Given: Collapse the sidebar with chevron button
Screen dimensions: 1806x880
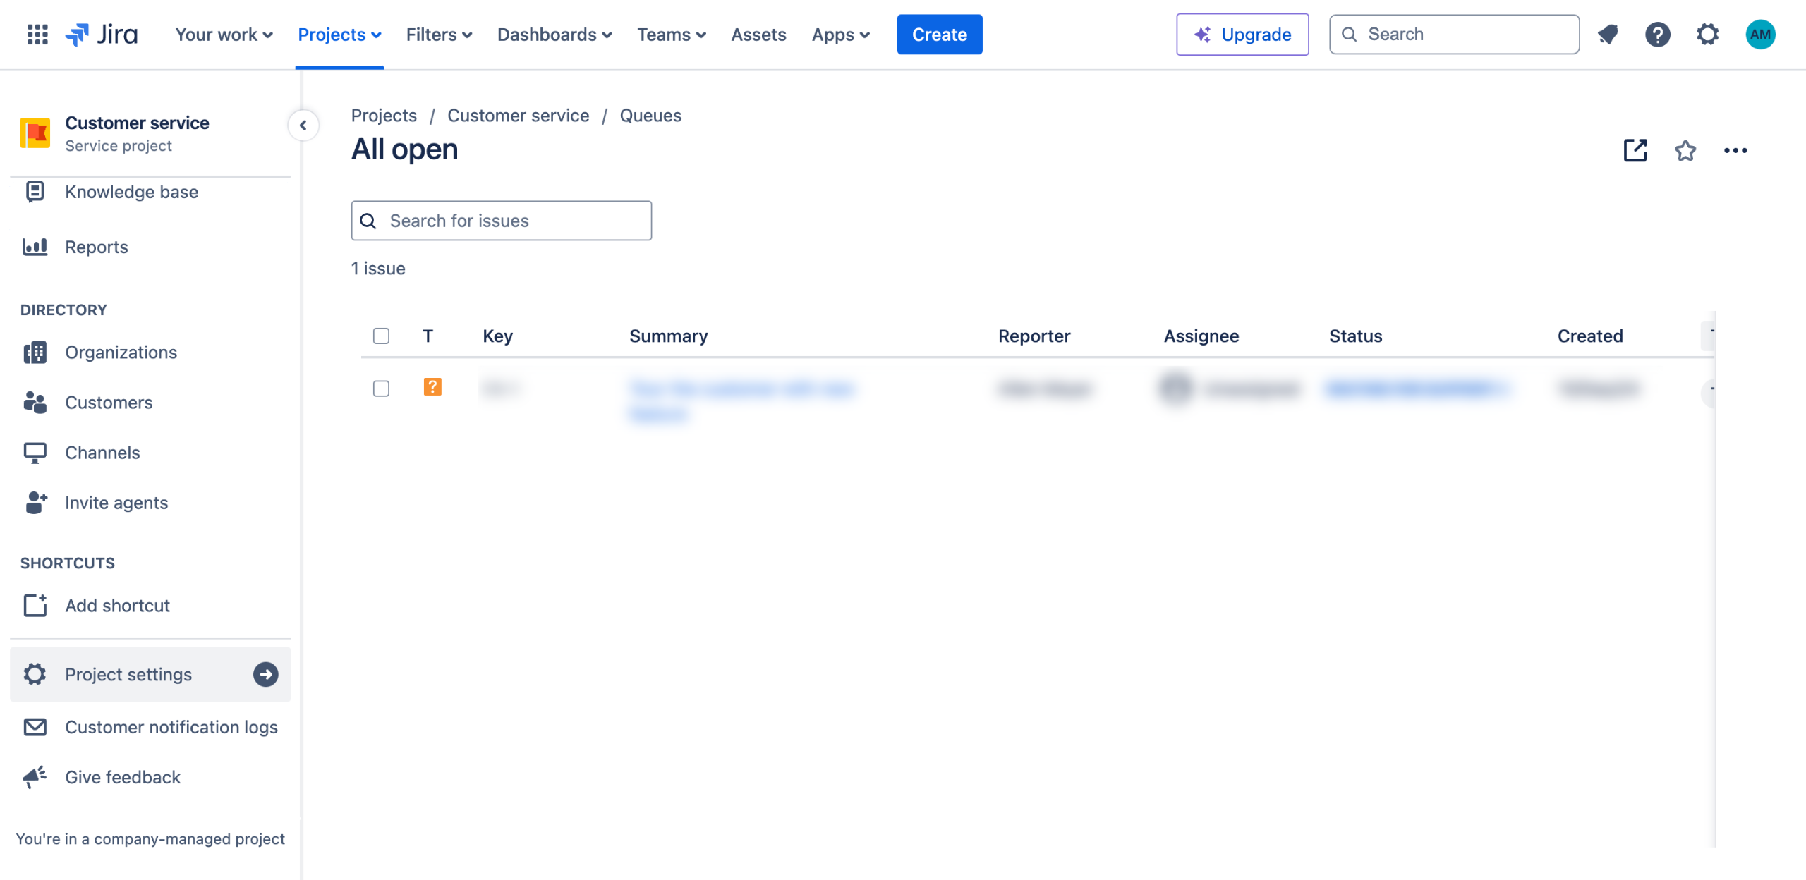Looking at the screenshot, I should pyautogui.click(x=303, y=126).
